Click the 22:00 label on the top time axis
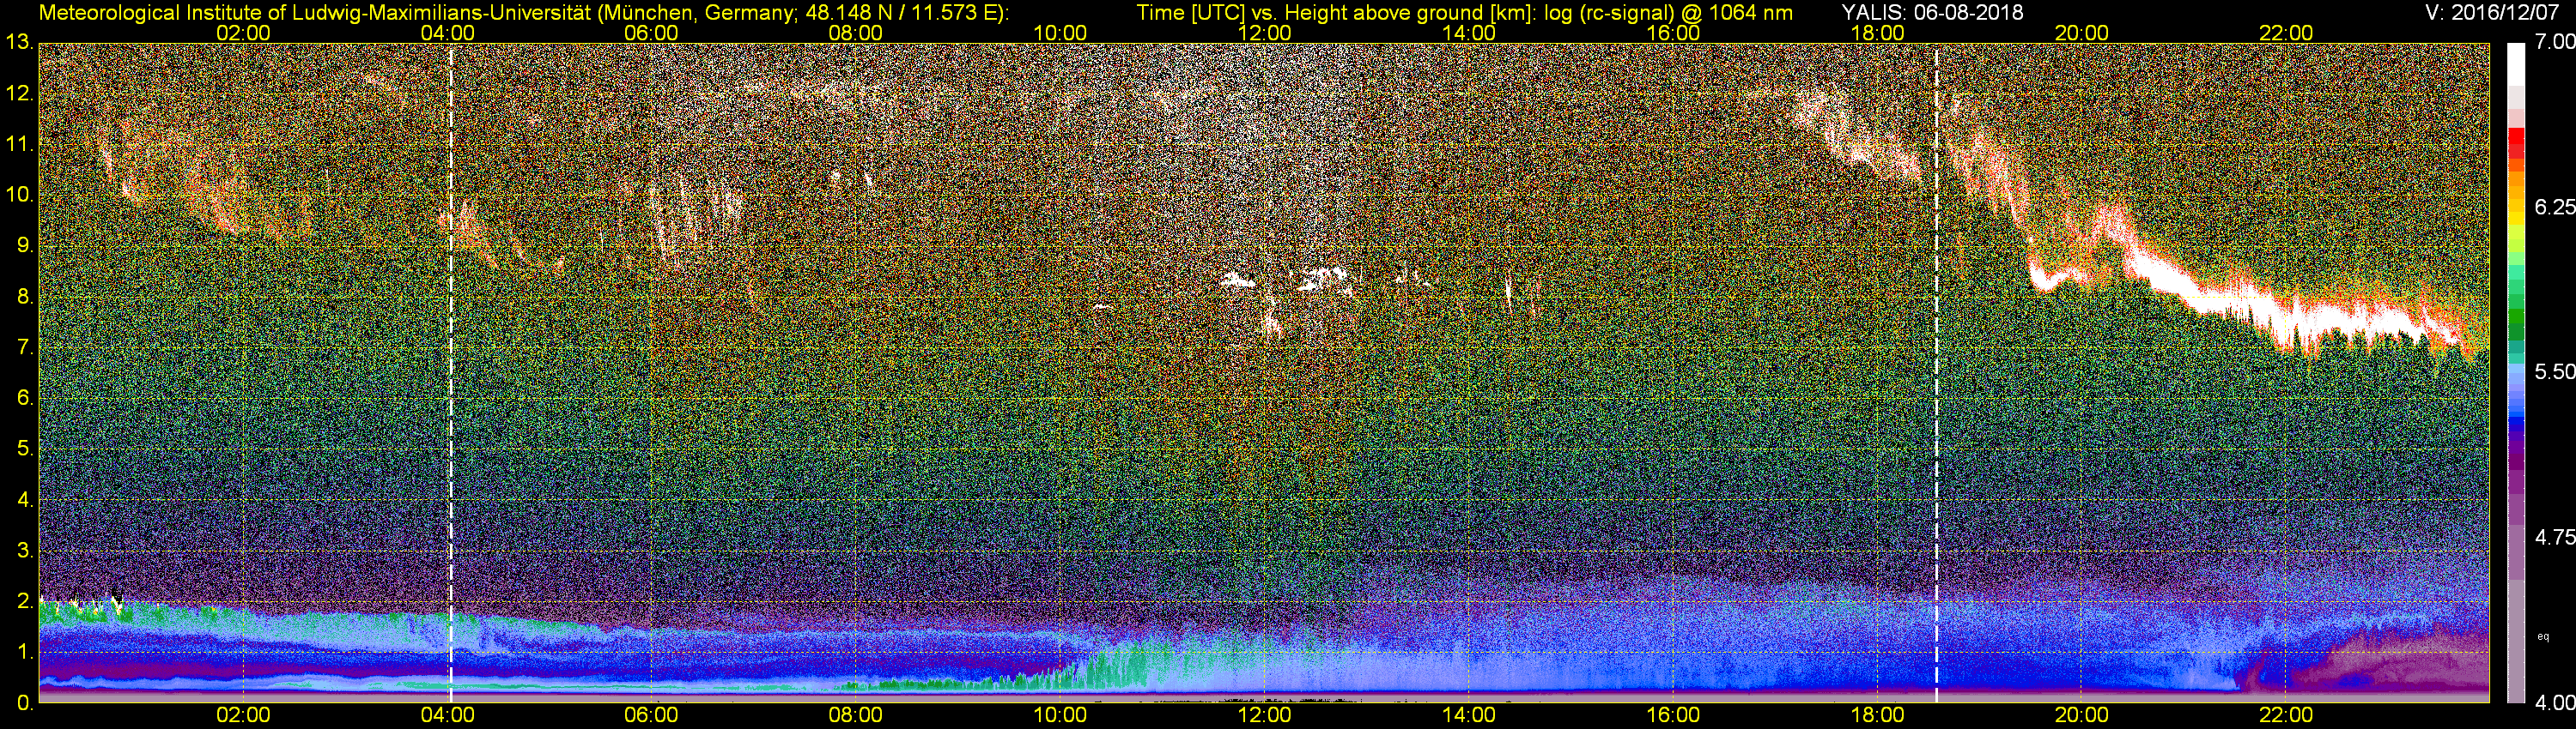The width and height of the screenshot is (2576, 729). [x=2286, y=33]
